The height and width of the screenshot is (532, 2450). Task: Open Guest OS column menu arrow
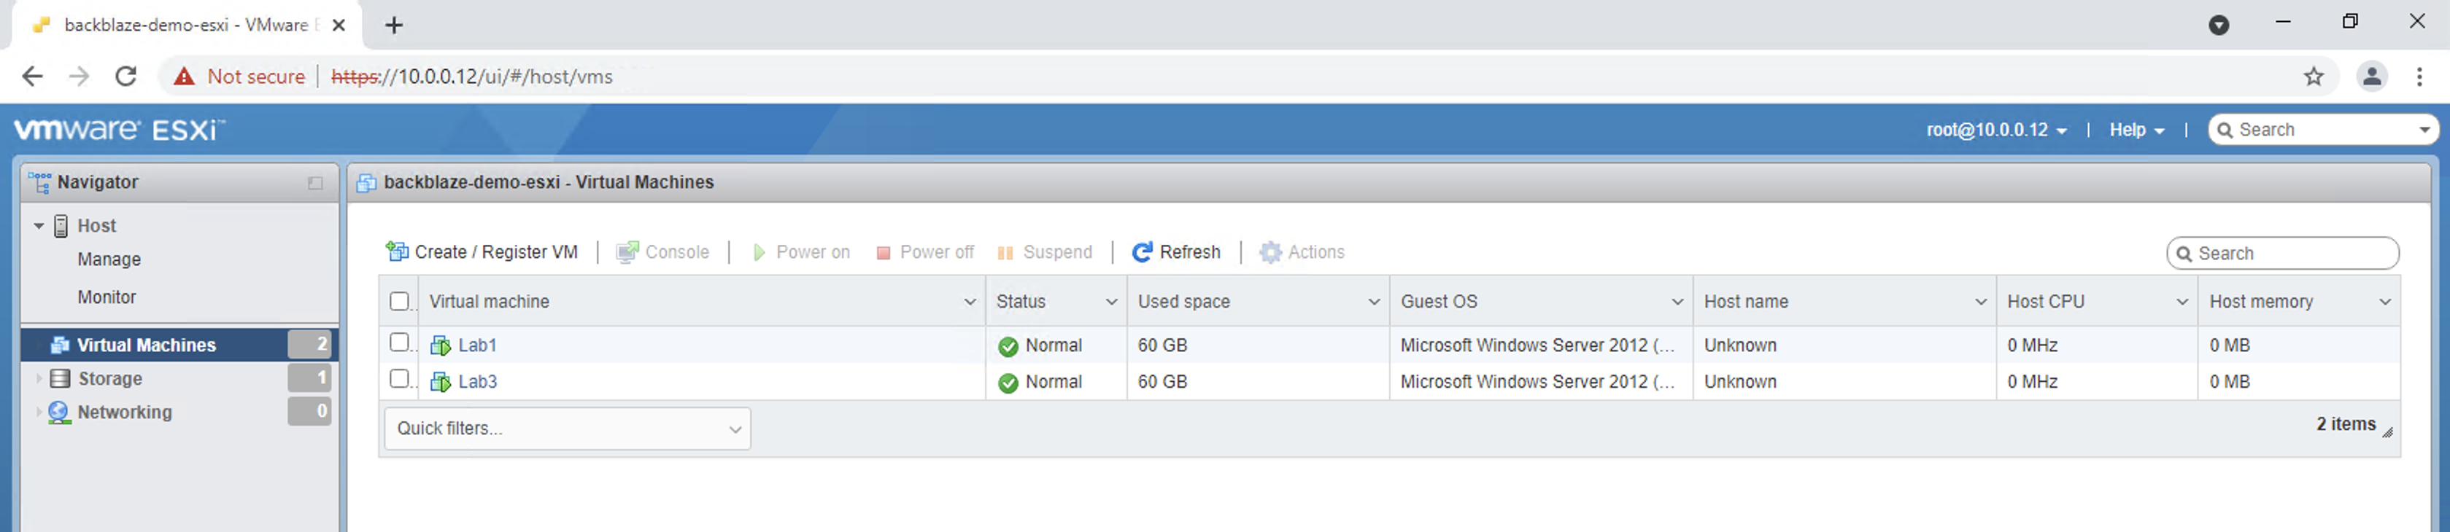pyautogui.click(x=1677, y=302)
